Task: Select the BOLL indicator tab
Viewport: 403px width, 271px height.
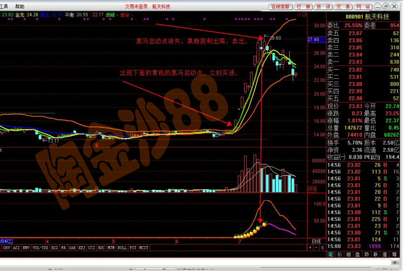Action: pos(122,248)
